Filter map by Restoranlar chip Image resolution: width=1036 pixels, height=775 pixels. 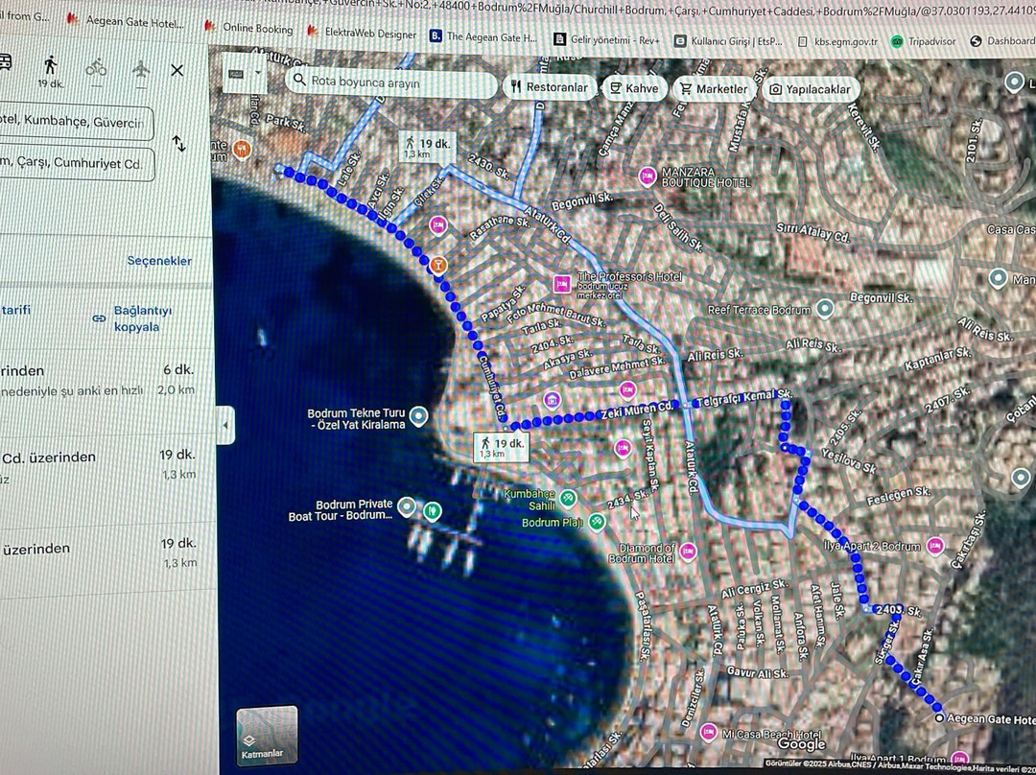547,88
